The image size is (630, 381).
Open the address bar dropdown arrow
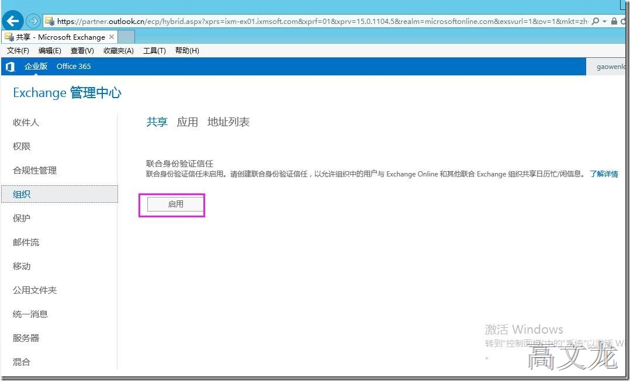coord(605,21)
